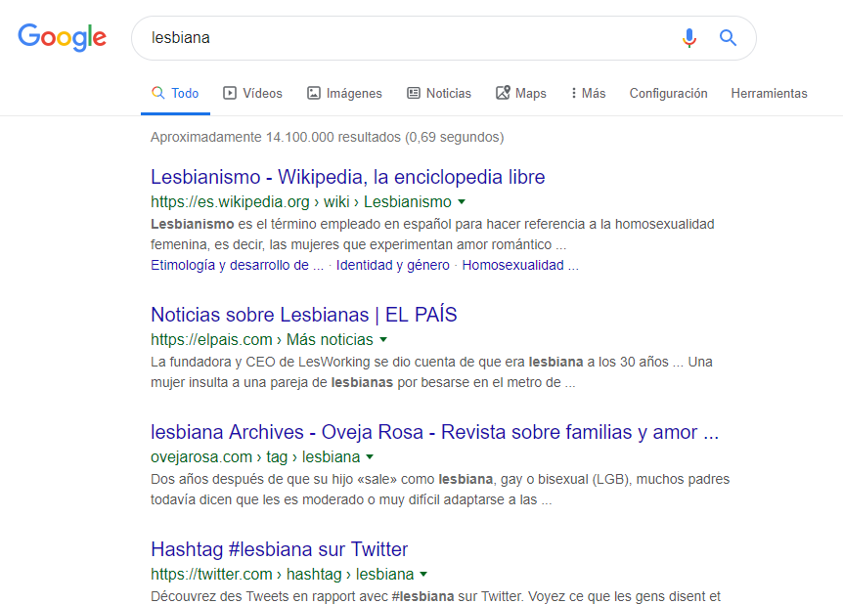The height and width of the screenshot is (604, 843).
Task: Open the Vídeos results tab
Action: coord(252,94)
